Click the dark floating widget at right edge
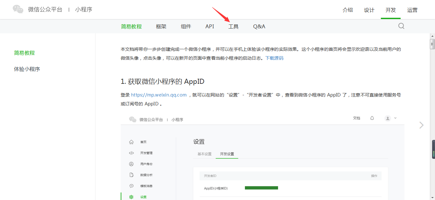The image size is (435, 200). point(433,149)
